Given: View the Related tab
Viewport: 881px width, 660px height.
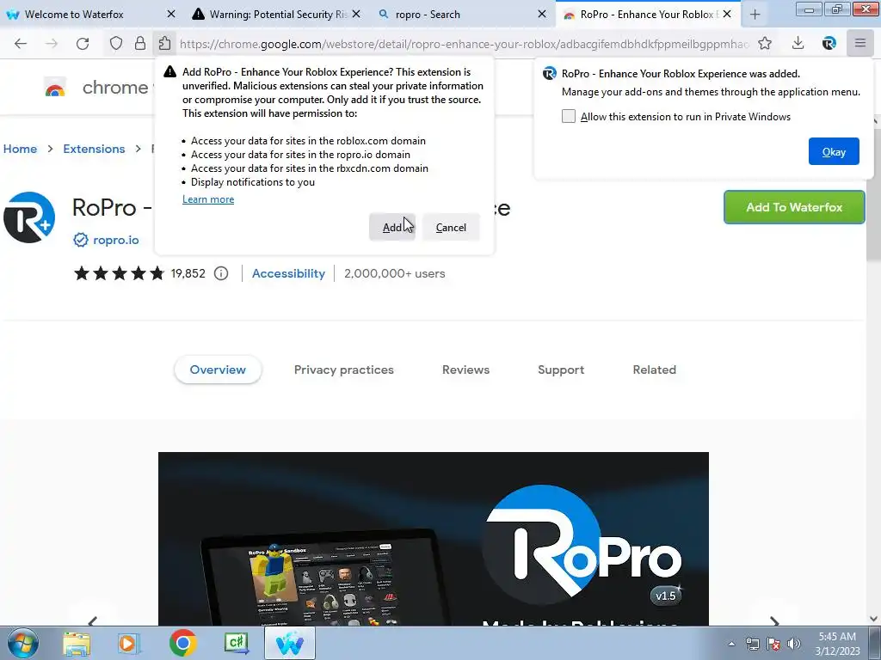Looking at the screenshot, I should click(x=655, y=370).
